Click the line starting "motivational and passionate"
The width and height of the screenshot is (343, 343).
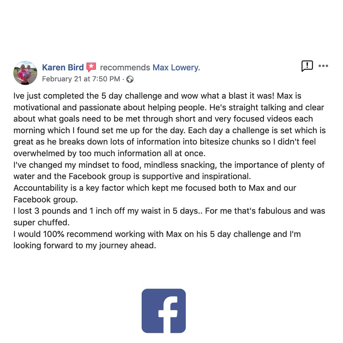[x=169, y=107]
